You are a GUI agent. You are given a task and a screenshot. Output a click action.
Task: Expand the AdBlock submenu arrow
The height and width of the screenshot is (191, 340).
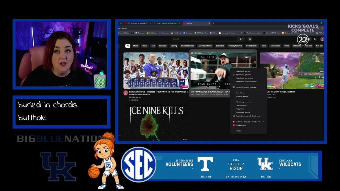point(263,122)
